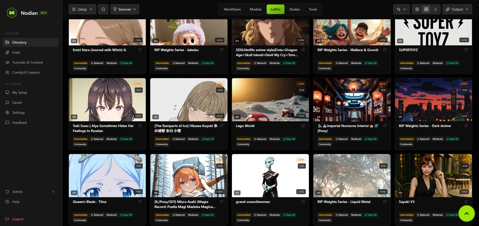This screenshot has height=226, width=479.
Task: Switch to large grid view
Action: pos(426,9)
